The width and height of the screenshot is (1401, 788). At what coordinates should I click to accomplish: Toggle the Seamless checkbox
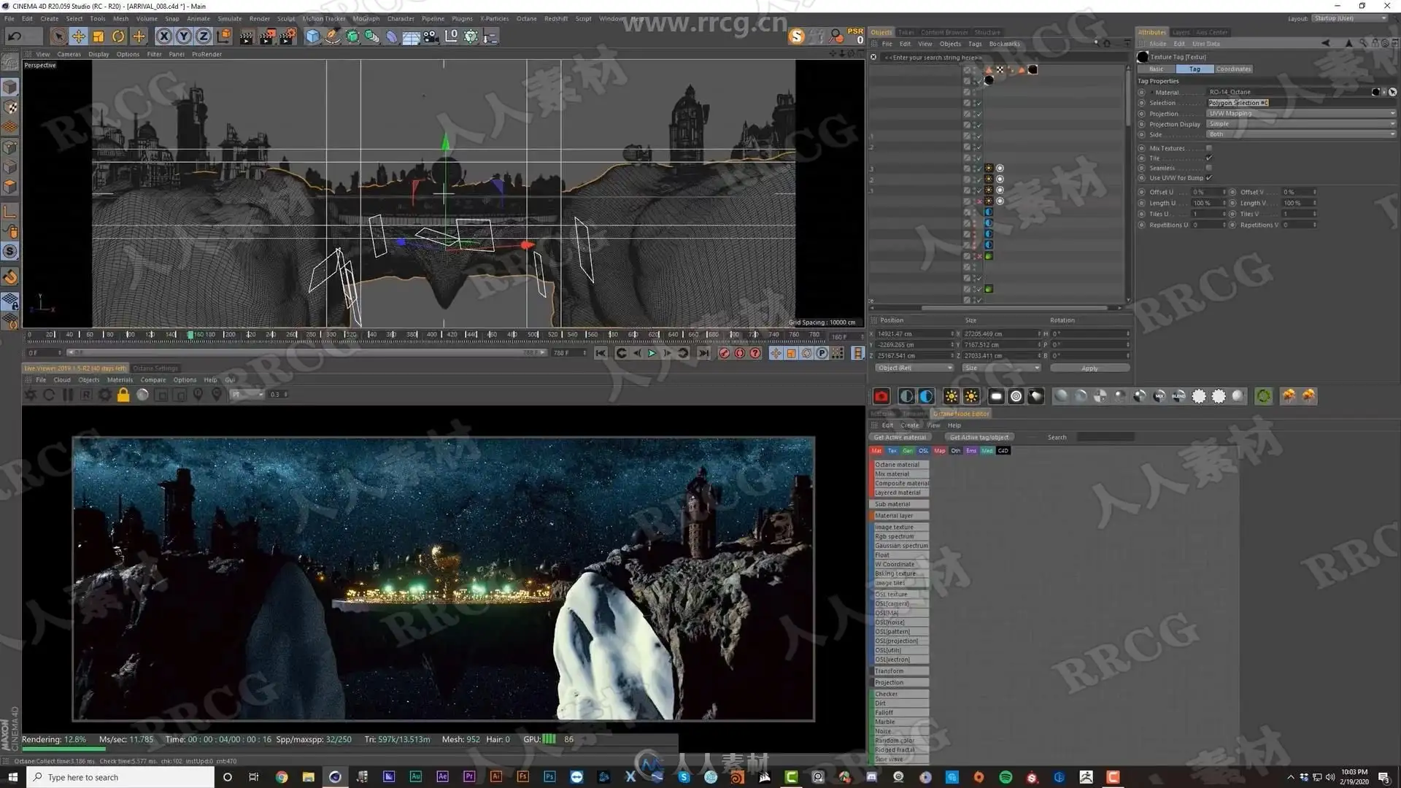(x=1209, y=168)
